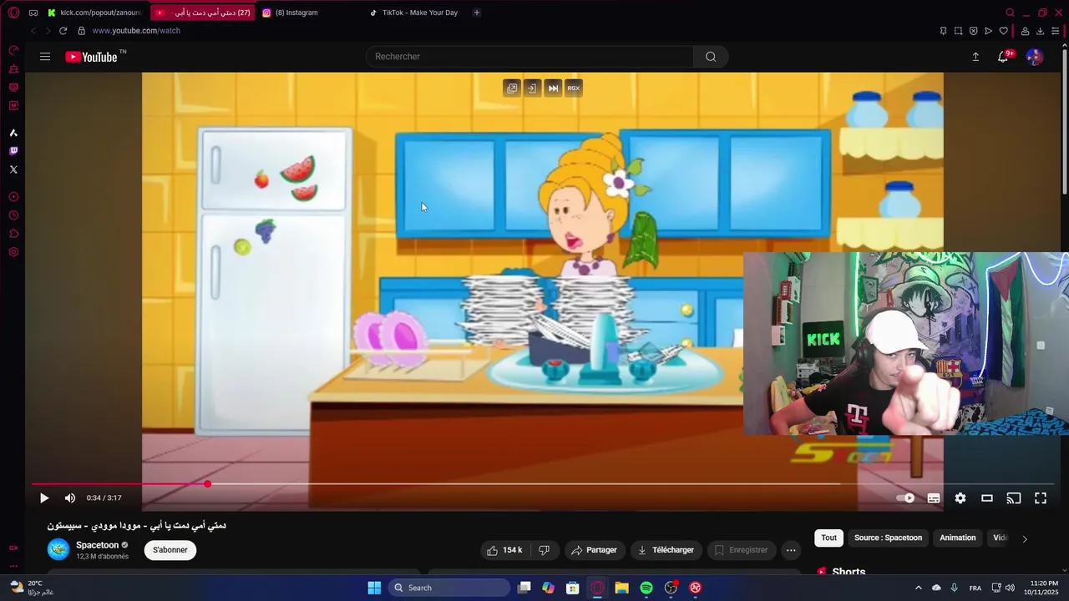The image size is (1069, 601).
Task: Select Source : Spacetoon chip
Action: point(888,538)
